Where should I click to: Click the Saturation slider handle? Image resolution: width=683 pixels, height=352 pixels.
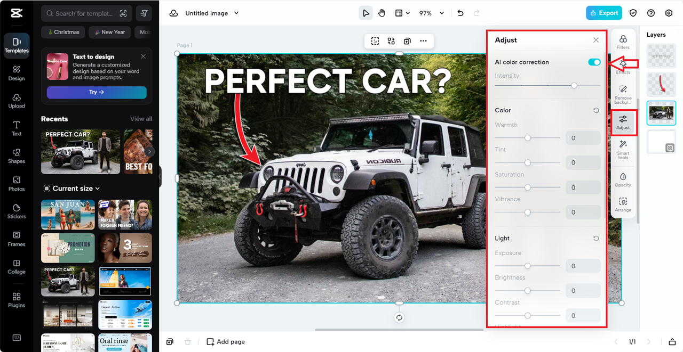[528, 187]
